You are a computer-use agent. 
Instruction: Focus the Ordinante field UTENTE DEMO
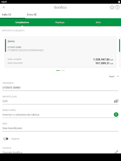click(x=60, y=88)
